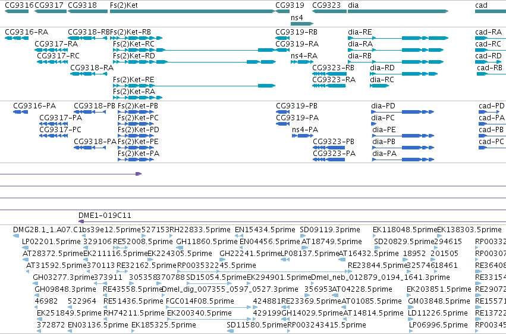The image size is (506, 334).
Task: Select the CG9317 gene label
Action: pyautogui.click(x=49, y=5)
